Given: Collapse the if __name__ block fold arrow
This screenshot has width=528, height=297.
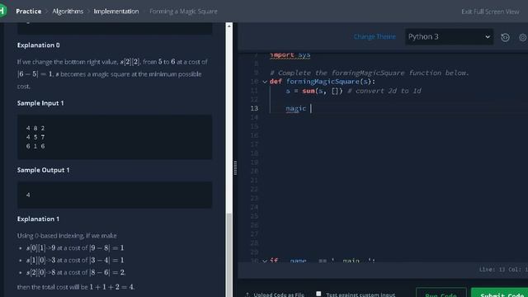Looking at the screenshot, I should (x=265, y=261).
